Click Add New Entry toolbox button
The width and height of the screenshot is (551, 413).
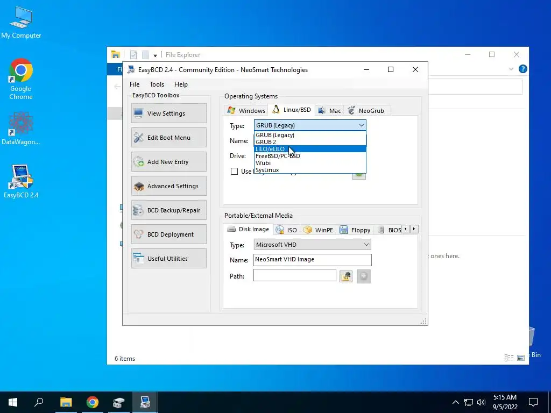pos(168,161)
